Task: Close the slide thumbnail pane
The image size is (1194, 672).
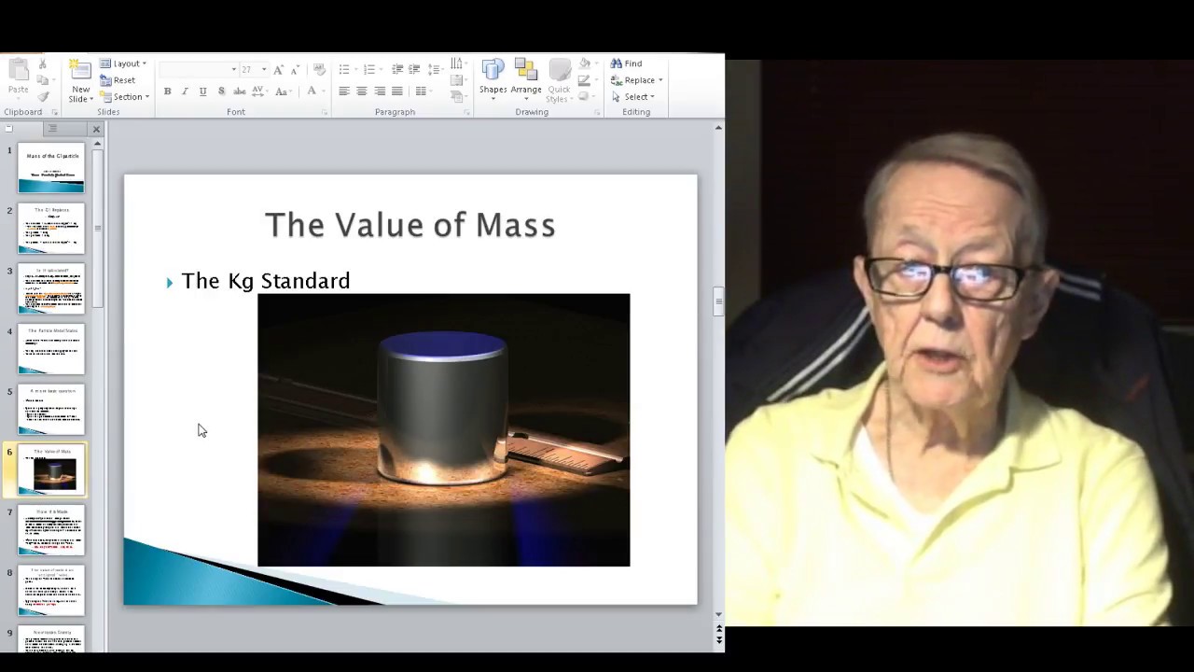Action: (x=95, y=129)
